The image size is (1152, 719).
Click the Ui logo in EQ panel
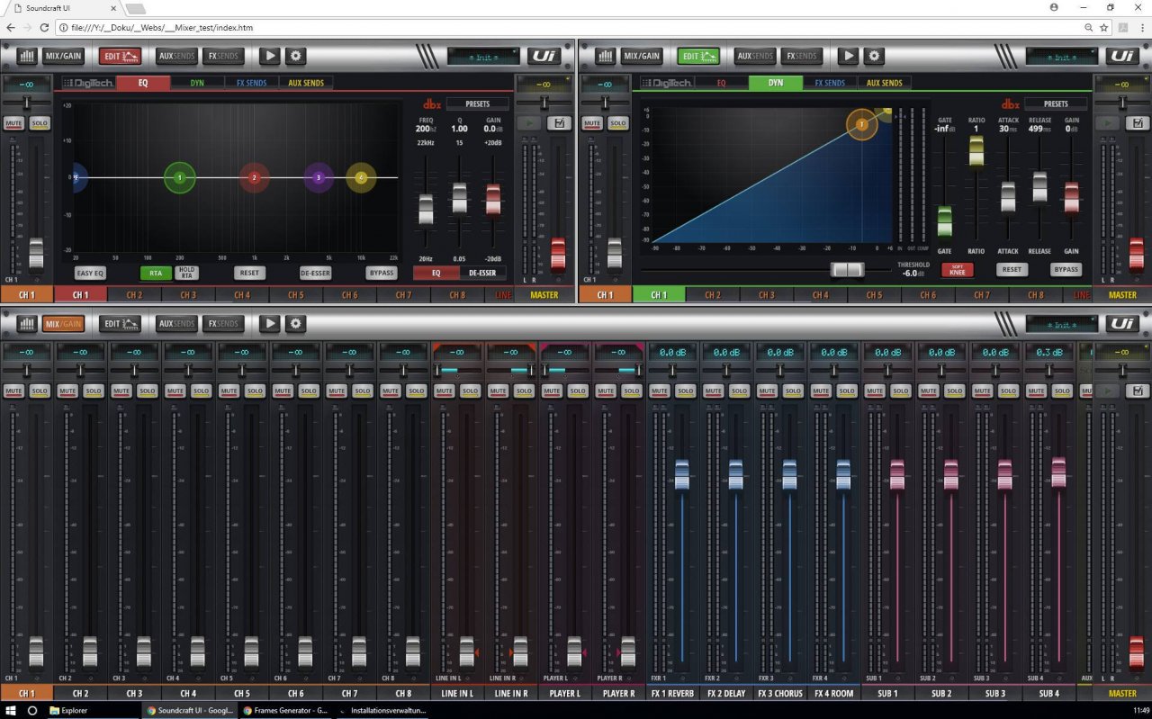pyautogui.click(x=544, y=56)
